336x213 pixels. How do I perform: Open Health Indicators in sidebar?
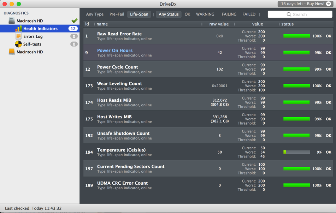tap(40, 29)
